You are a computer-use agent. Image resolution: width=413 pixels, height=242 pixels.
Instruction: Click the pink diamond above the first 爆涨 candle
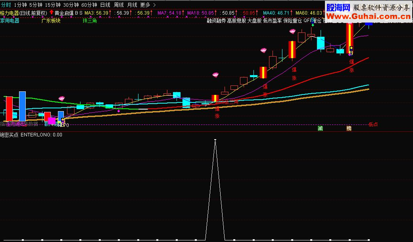(215, 75)
